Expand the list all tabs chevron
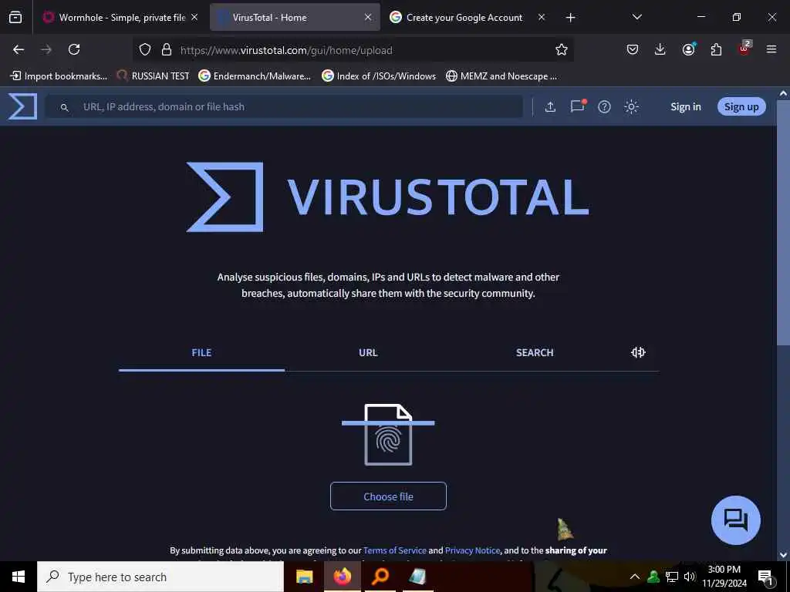Viewport: 790px width, 592px height. (636, 17)
